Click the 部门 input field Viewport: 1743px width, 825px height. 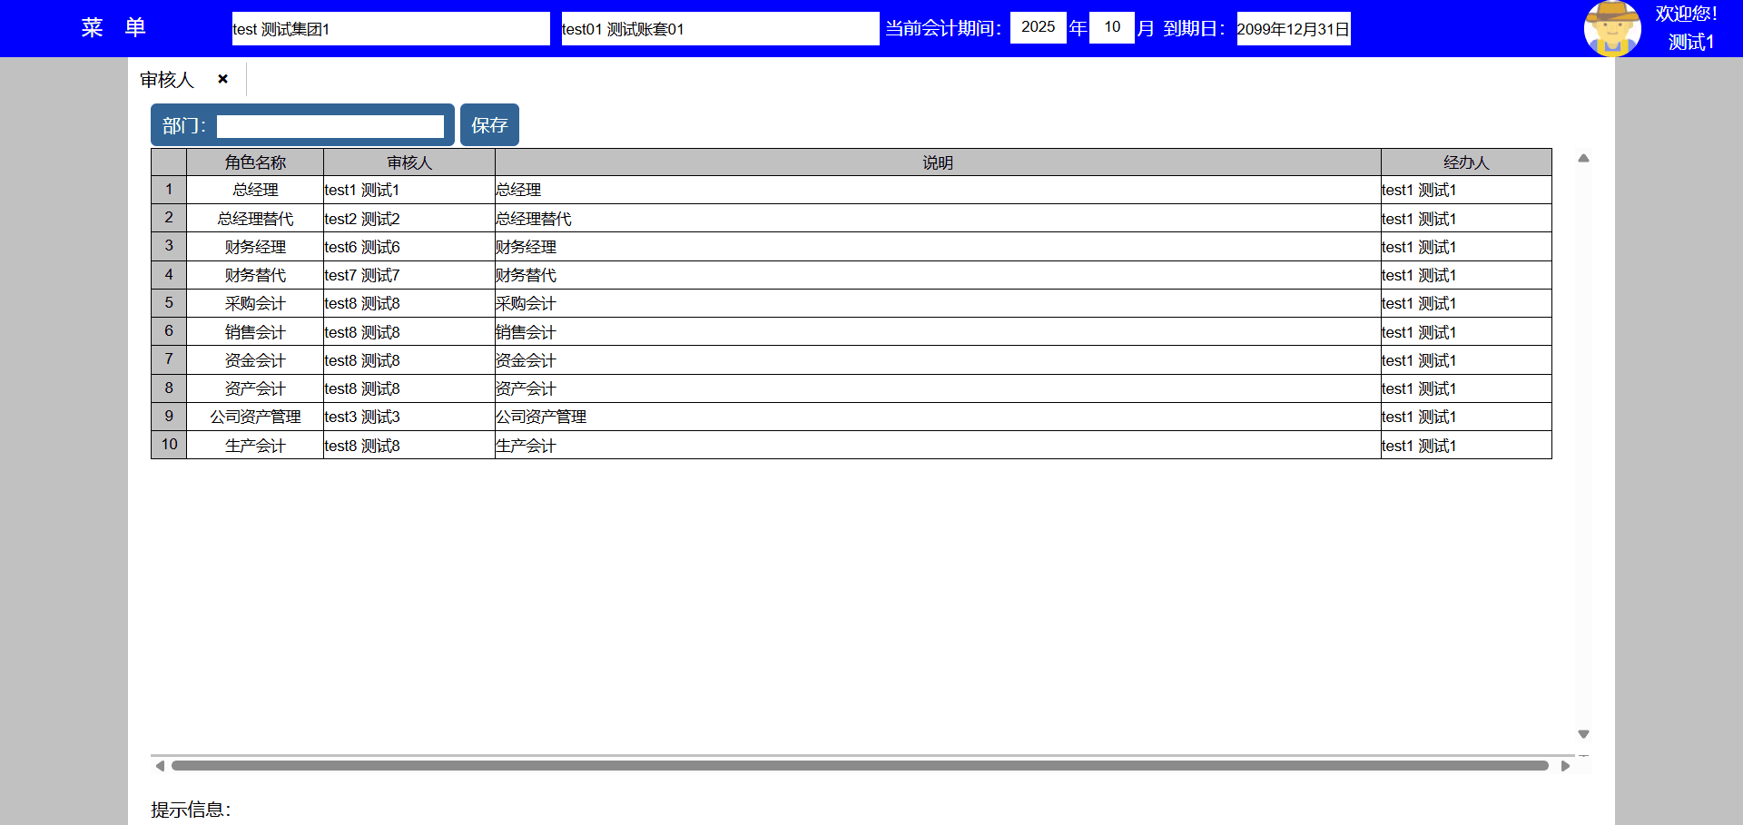click(x=330, y=126)
